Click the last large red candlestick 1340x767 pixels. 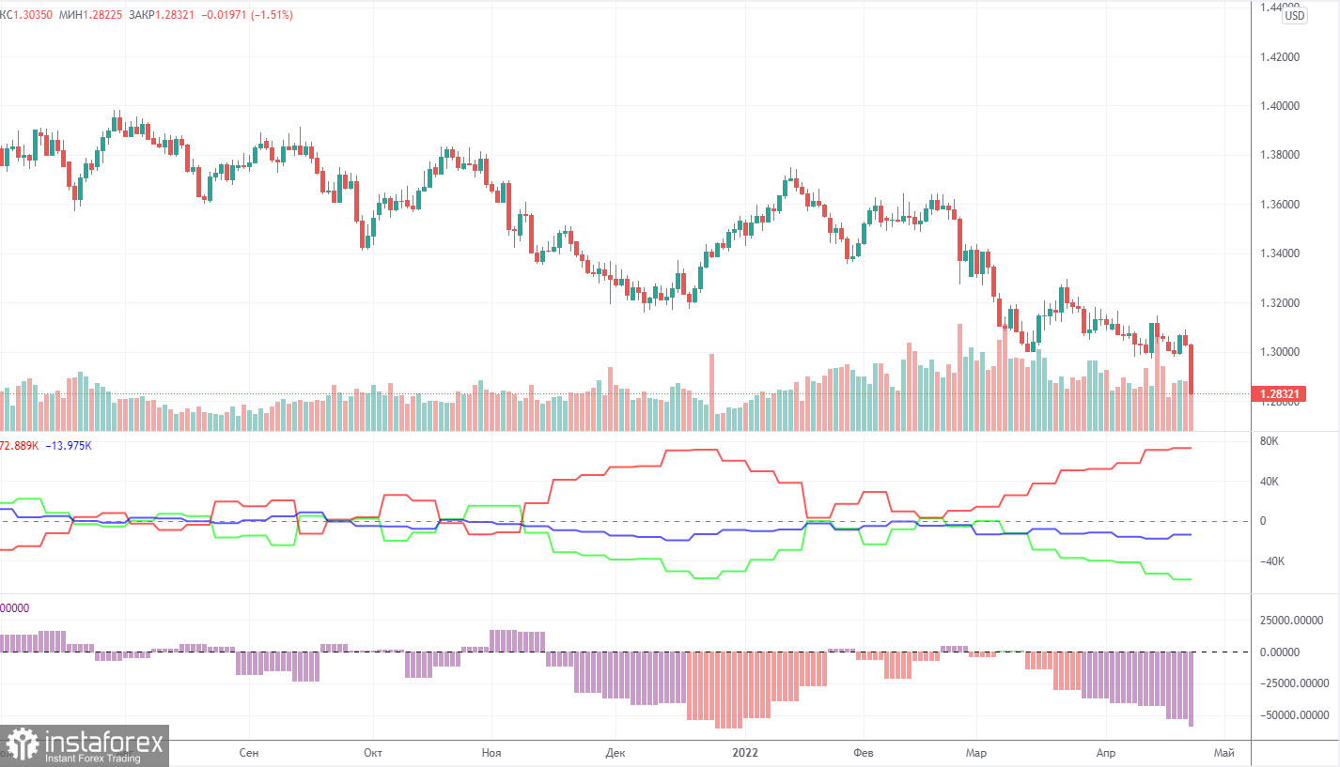[1192, 369]
